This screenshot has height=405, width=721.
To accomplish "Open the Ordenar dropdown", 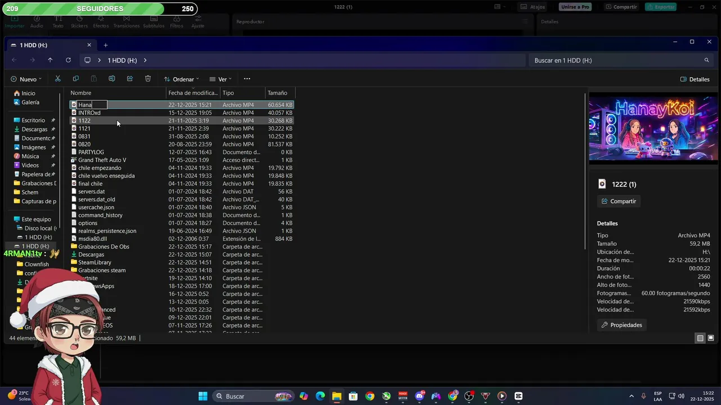I will (181, 79).
